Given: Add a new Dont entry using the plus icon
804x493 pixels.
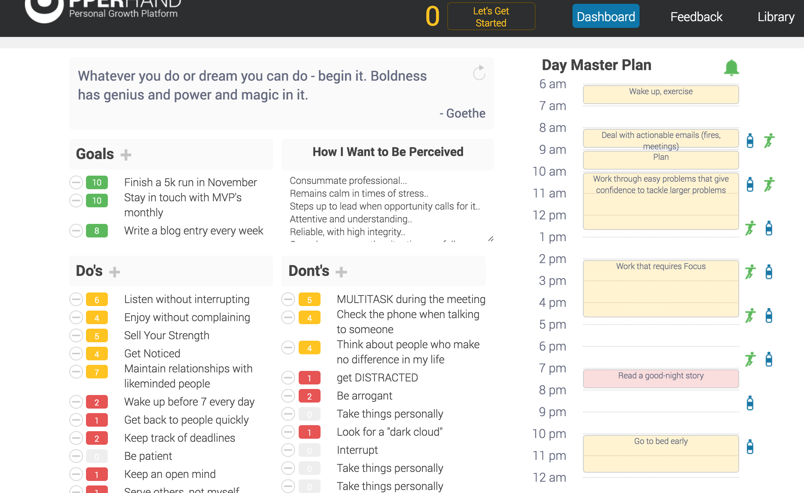Looking at the screenshot, I should [341, 271].
